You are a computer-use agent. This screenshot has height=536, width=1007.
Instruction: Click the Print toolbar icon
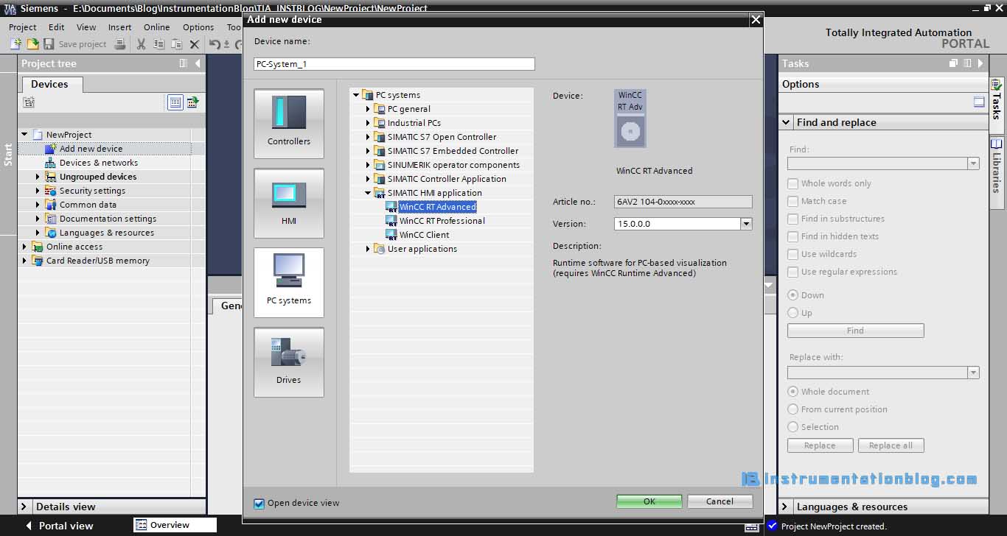click(120, 44)
